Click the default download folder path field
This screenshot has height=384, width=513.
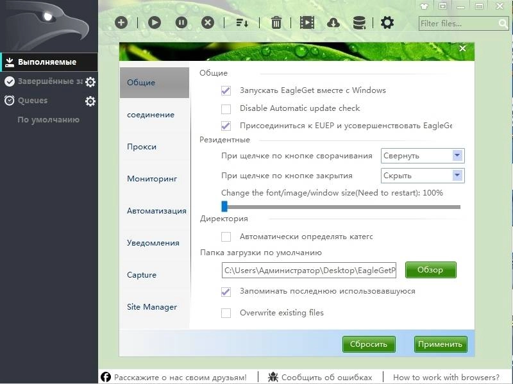pyautogui.click(x=309, y=270)
